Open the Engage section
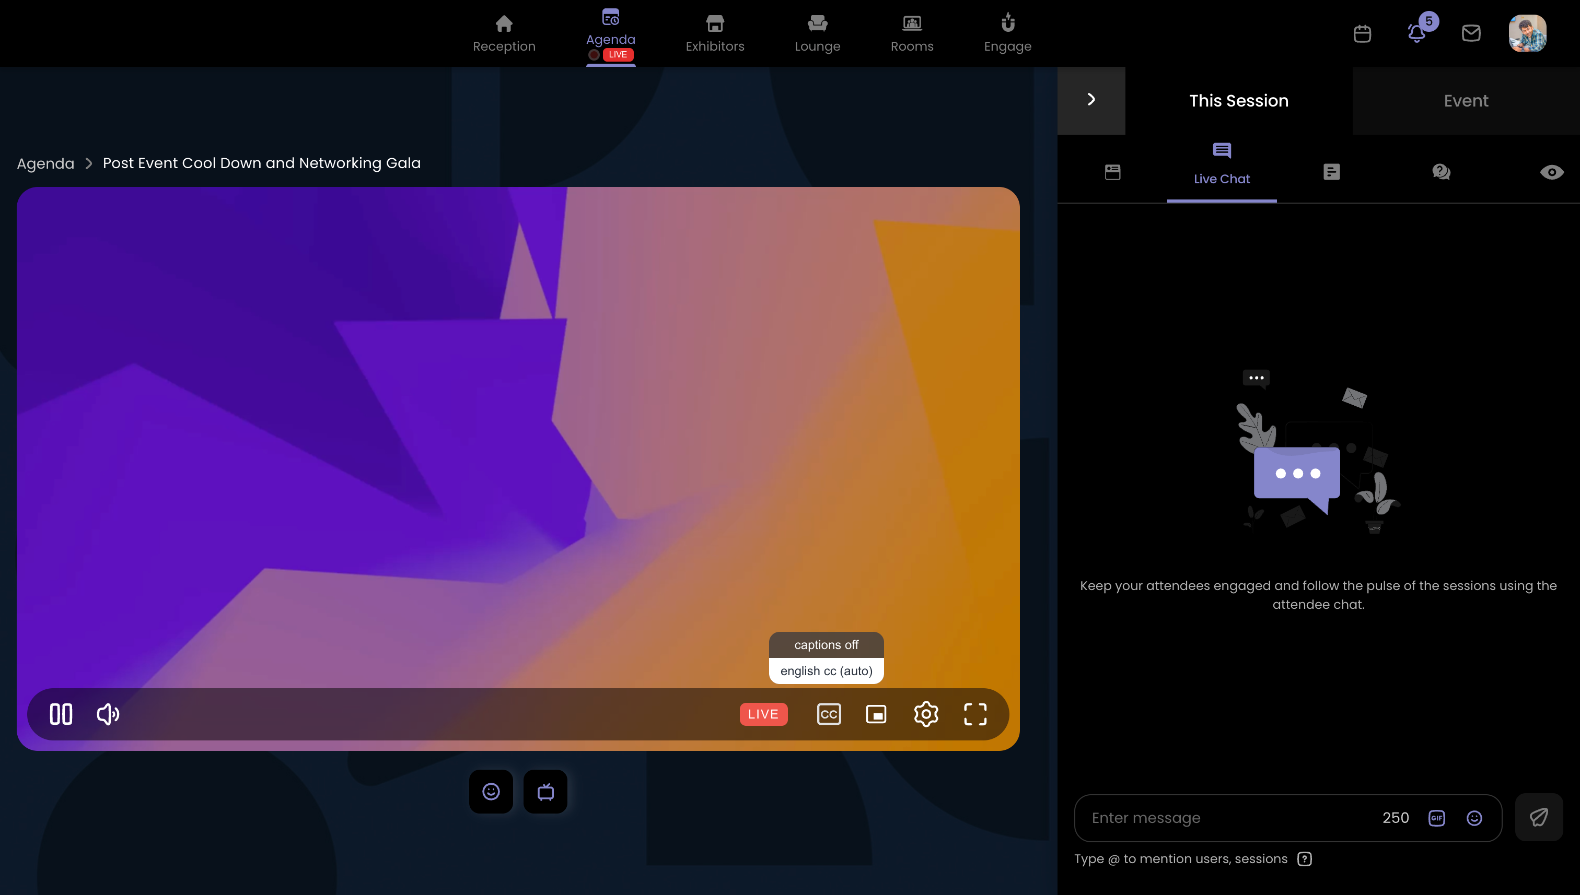Viewport: 1580px width, 895px height. [x=1007, y=34]
